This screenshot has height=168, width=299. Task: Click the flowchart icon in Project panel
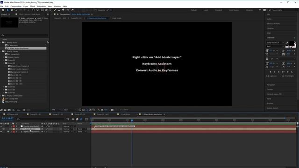pos(48,42)
